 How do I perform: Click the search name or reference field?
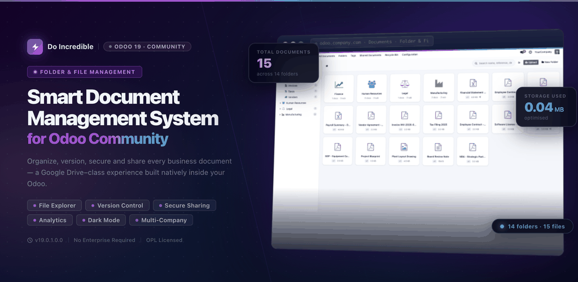point(494,63)
